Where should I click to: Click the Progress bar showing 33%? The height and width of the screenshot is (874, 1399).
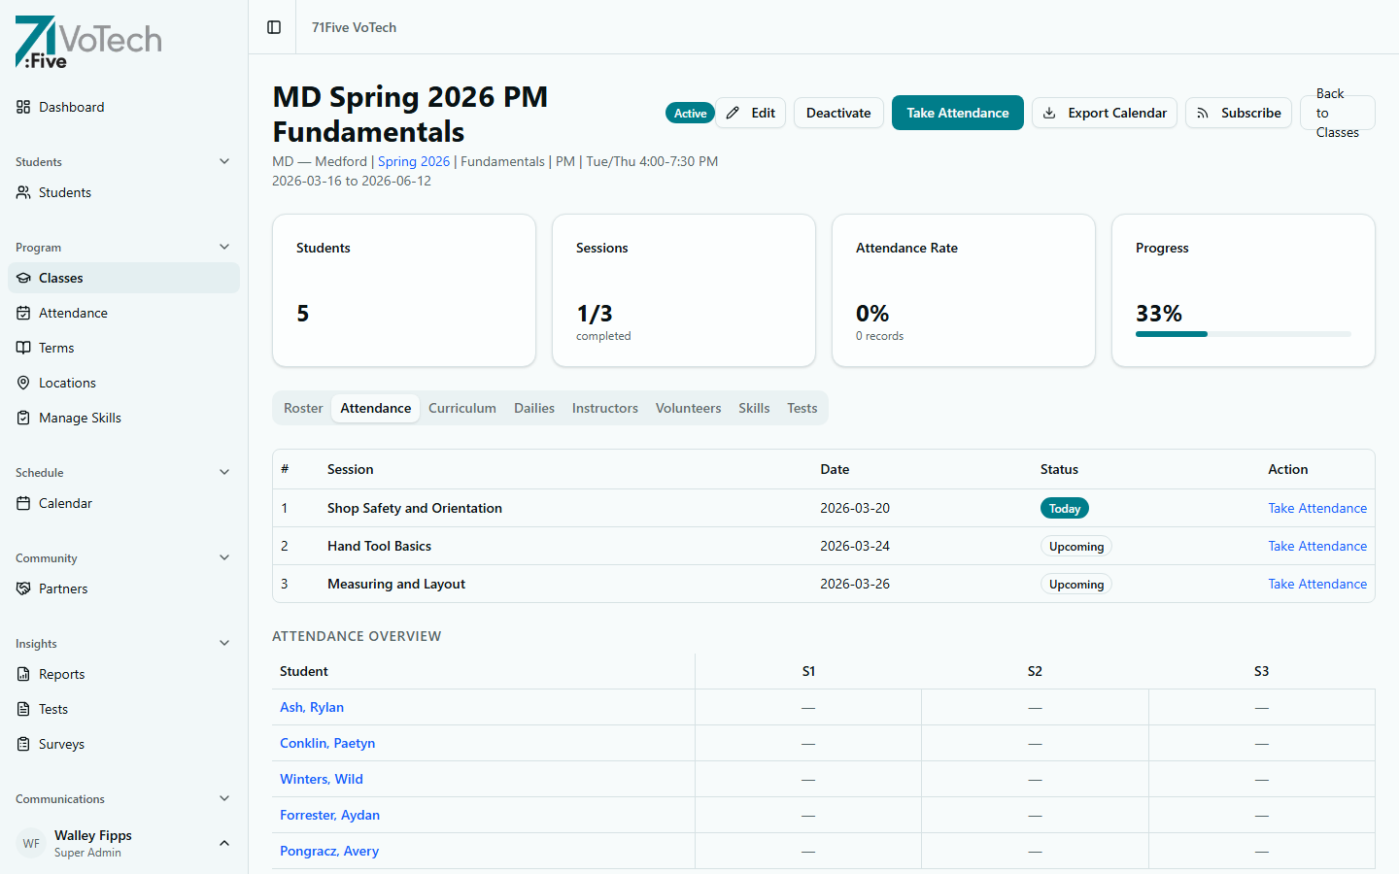click(1243, 334)
